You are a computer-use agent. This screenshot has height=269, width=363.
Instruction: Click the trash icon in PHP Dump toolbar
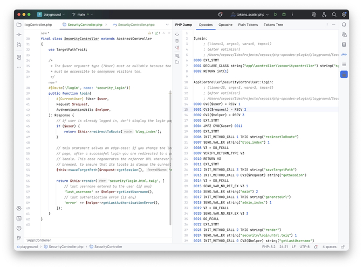pyautogui.click(x=177, y=41)
